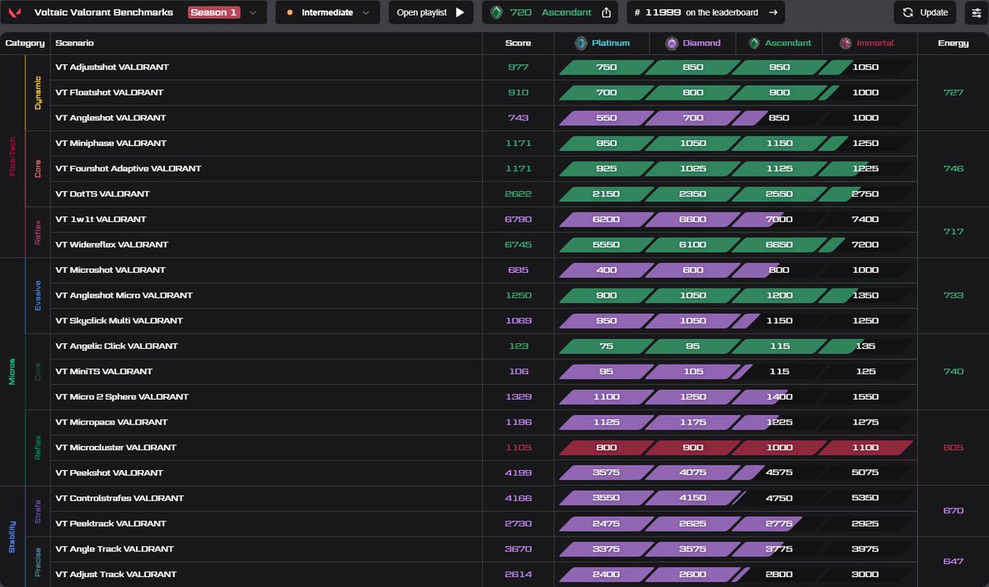Click the Voltaic logo icon
989x587 pixels.
[16, 12]
